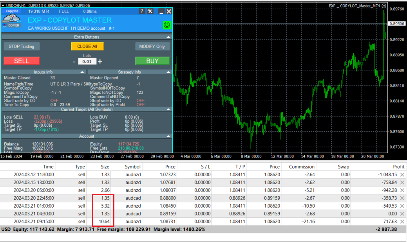
Task: Click the smiley face beside EXP _ COPYLOT_Master_MT4
Action: point(384,6)
